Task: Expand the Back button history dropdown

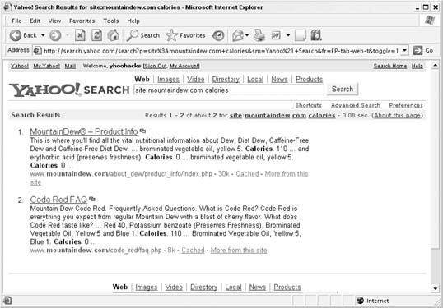Action: pyautogui.click(x=43, y=35)
